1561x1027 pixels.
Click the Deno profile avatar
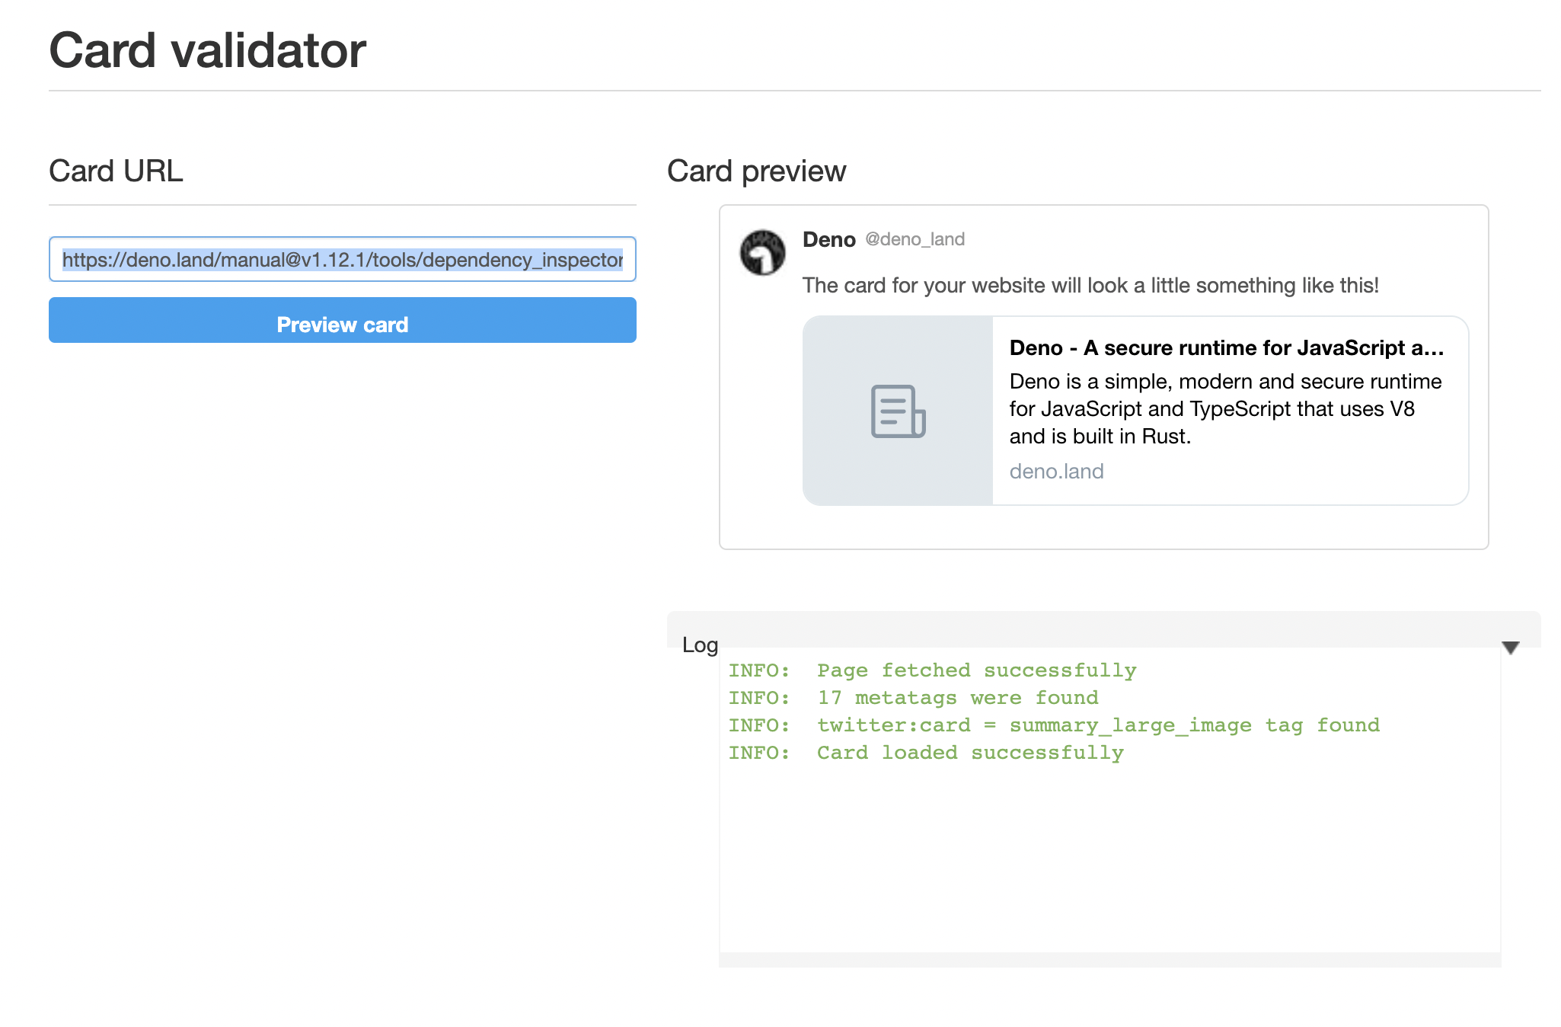coord(762,252)
